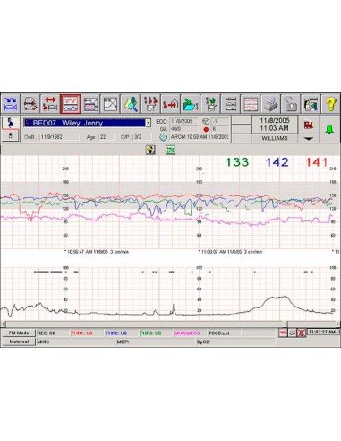Viewport: 341px width, 441px height.
Task: Click the scrollbar right arrow under the strip
Action: [338, 324]
